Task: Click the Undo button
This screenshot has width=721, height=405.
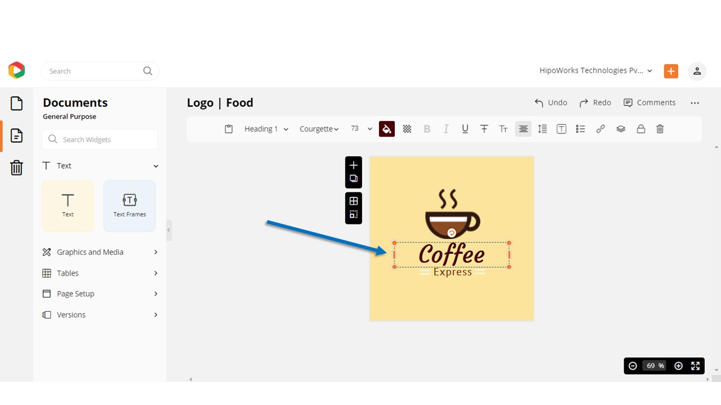Action: (550, 102)
